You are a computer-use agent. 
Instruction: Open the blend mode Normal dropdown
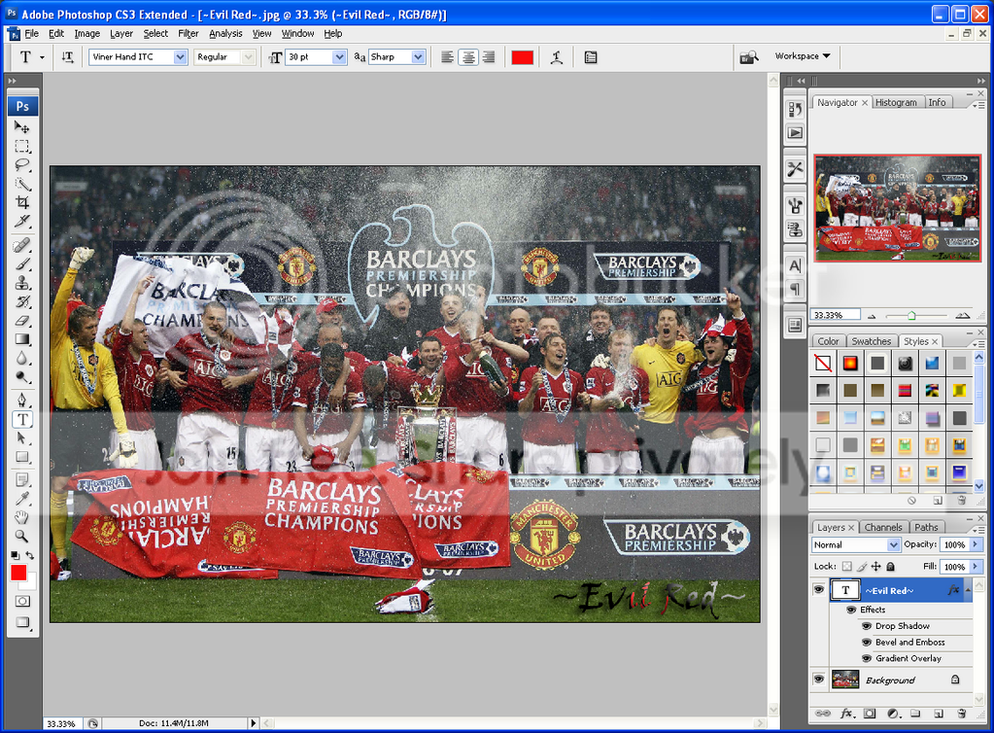(893, 544)
